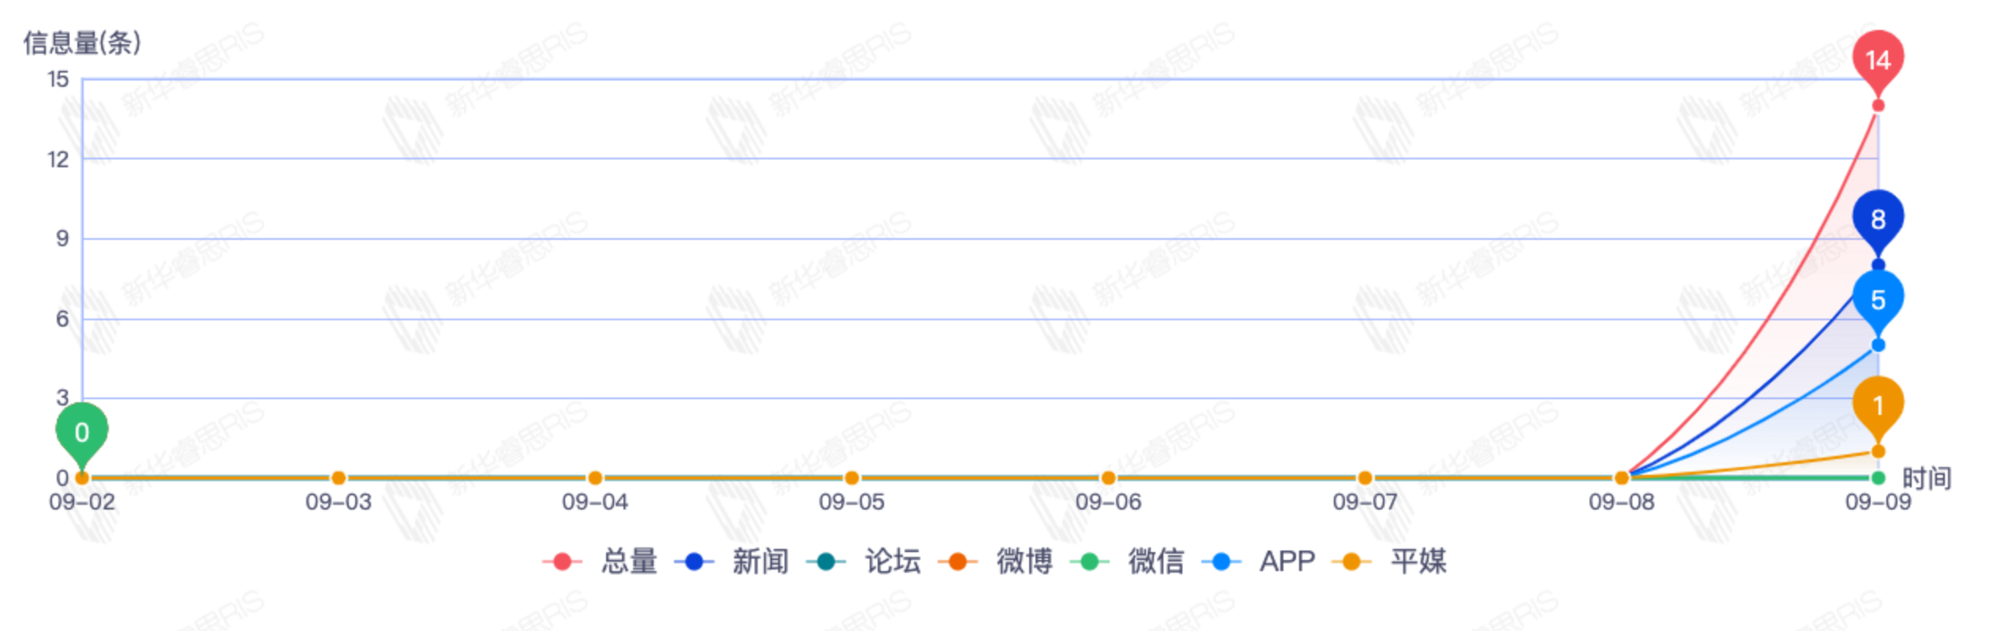Click the dark blue pin labeled 8
This screenshot has height=631, width=1989.
1878,218
